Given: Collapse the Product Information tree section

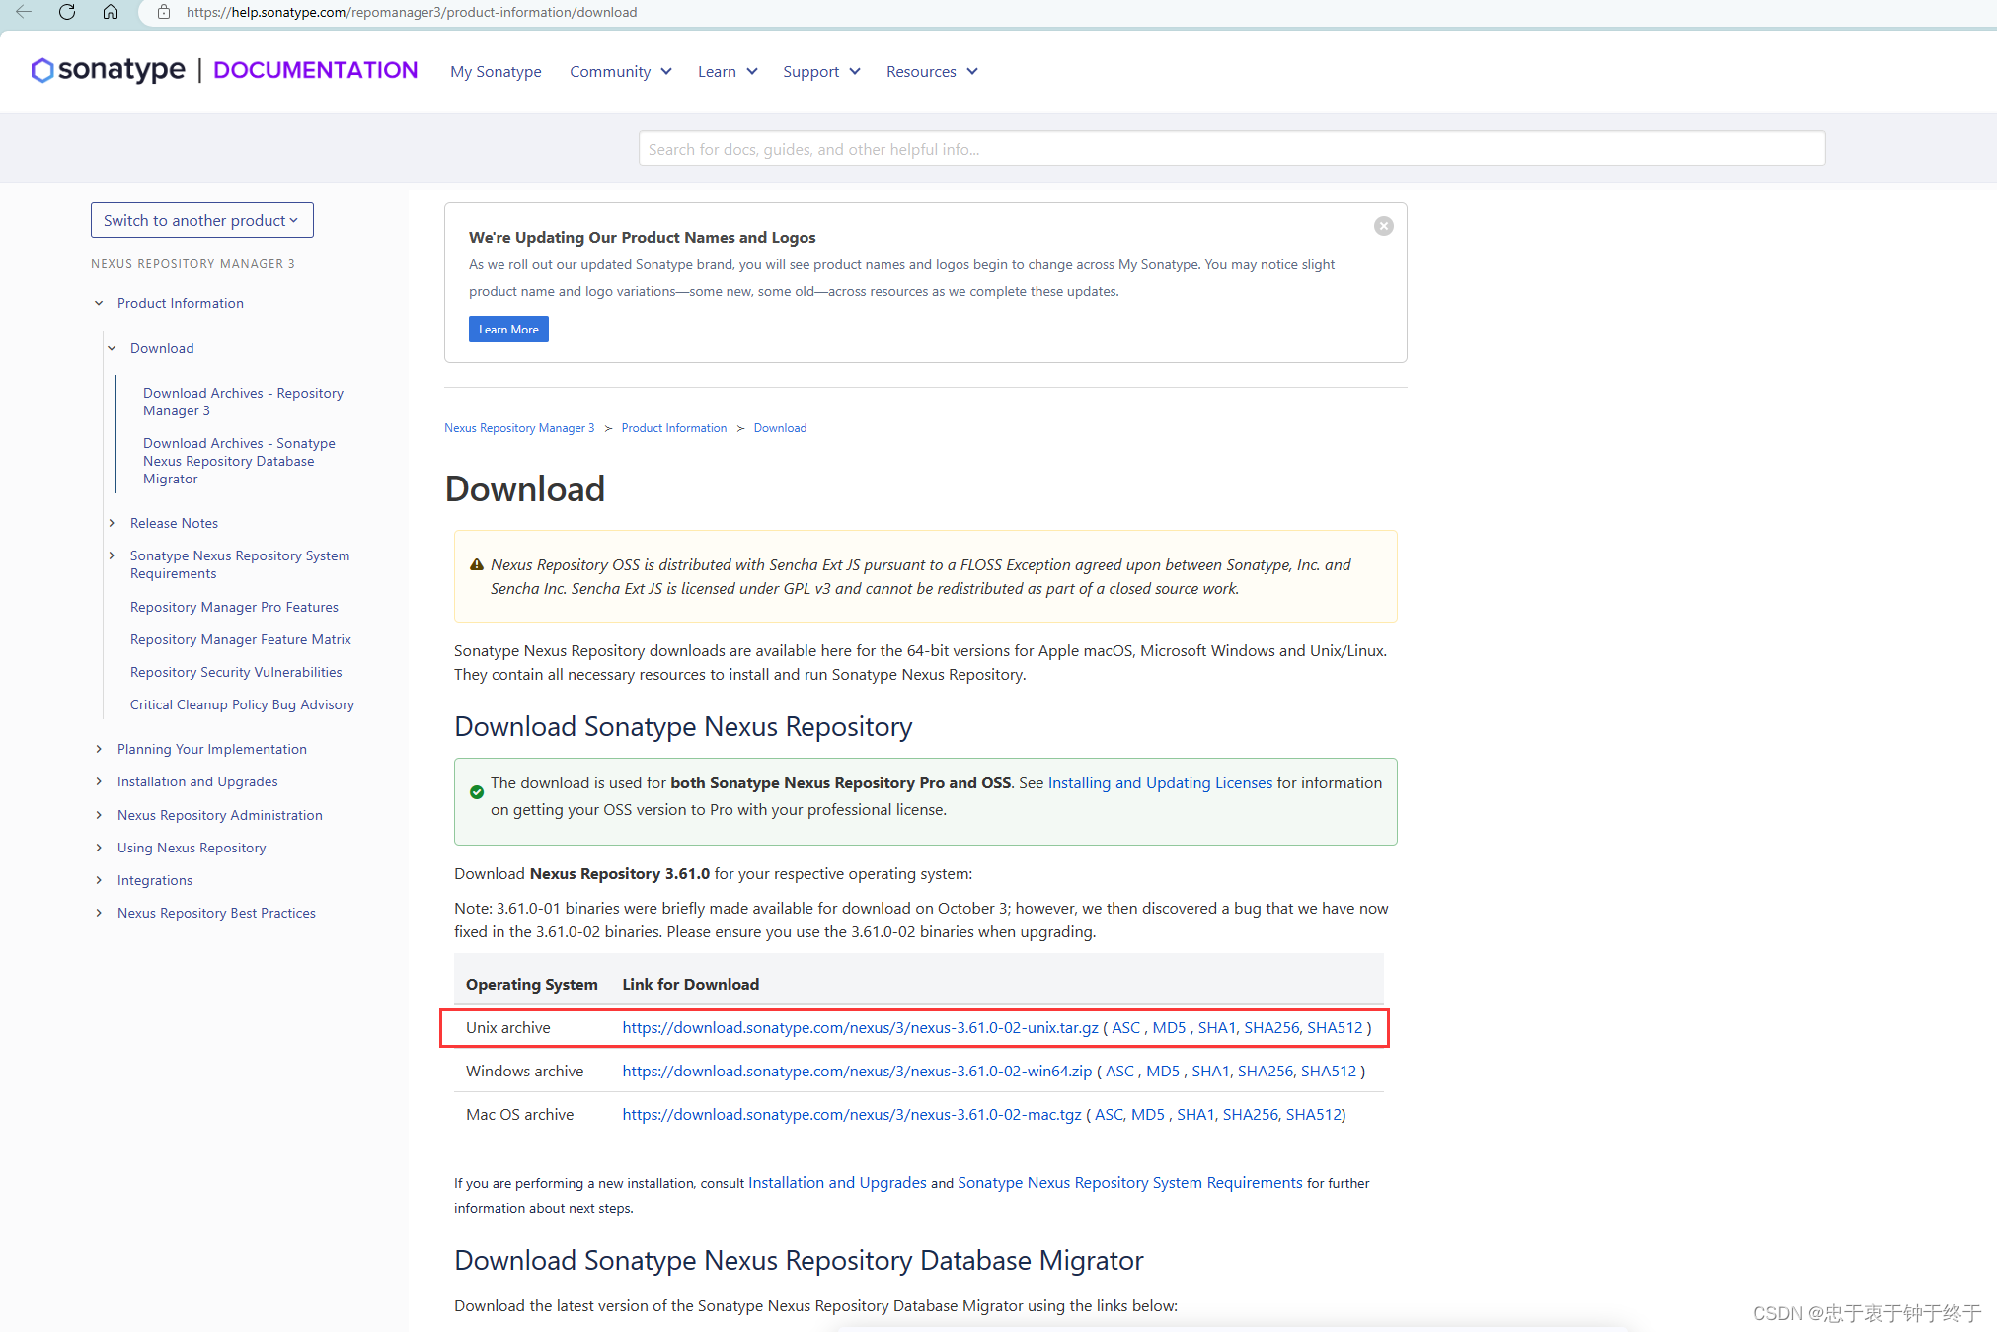Looking at the screenshot, I should click(x=99, y=303).
